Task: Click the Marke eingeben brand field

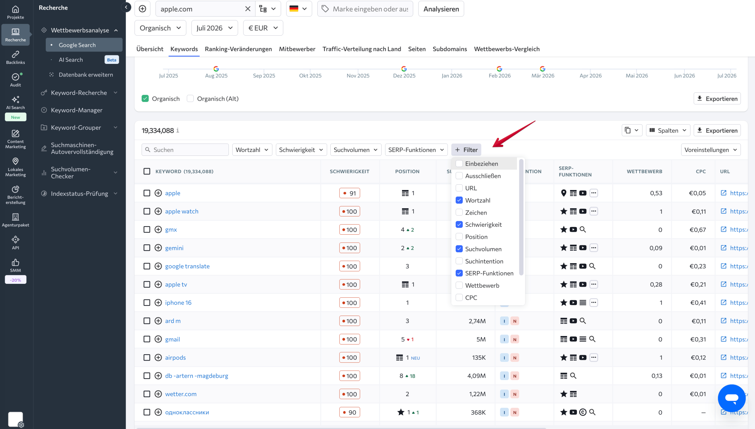Action: click(365, 9)
